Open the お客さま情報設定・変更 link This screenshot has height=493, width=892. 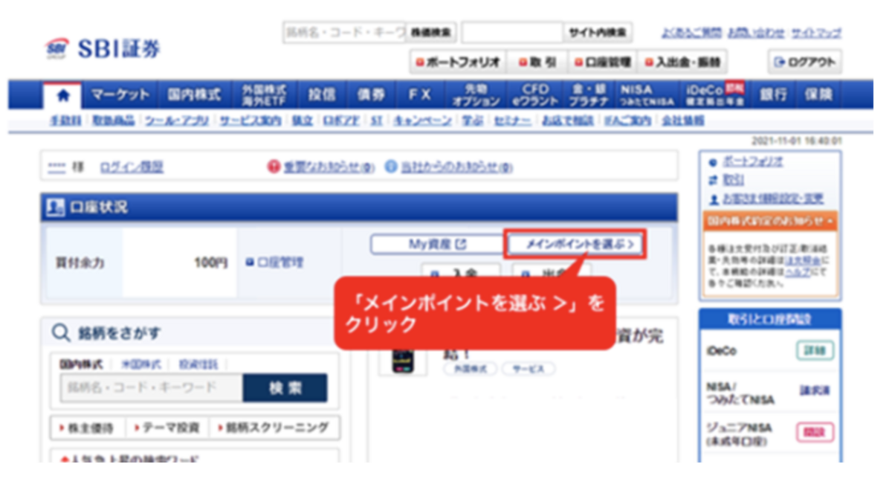point(774,199)
